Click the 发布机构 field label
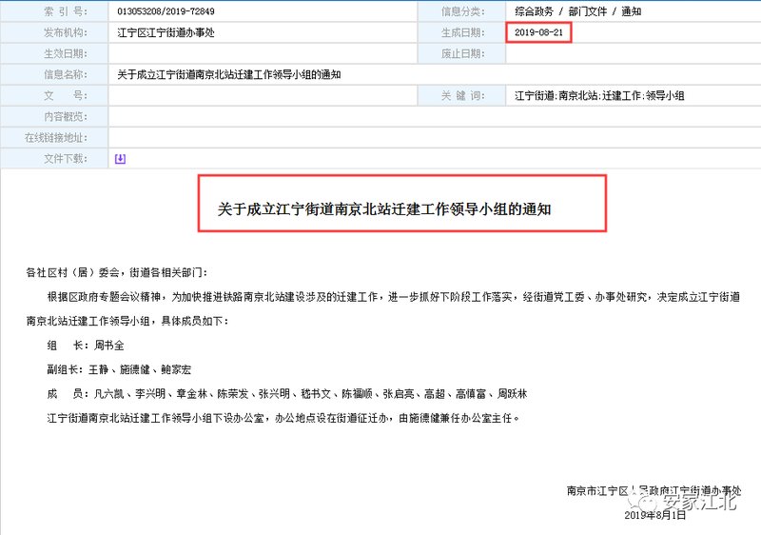The height and width of the screenshot is (535, 761). [x=66, y=32]
